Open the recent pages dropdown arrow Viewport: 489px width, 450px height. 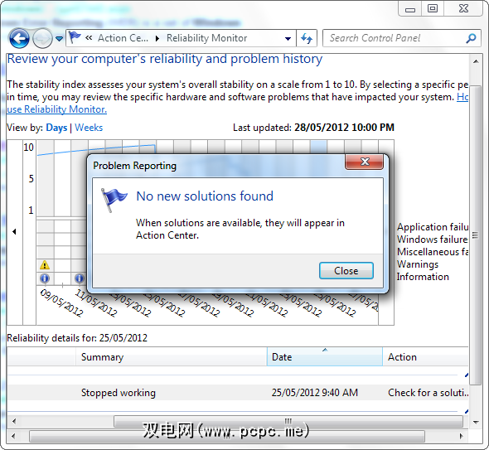pos(59,39)
